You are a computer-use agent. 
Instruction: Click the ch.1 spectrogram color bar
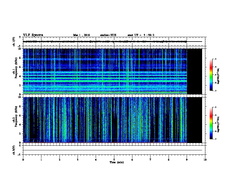211,75
